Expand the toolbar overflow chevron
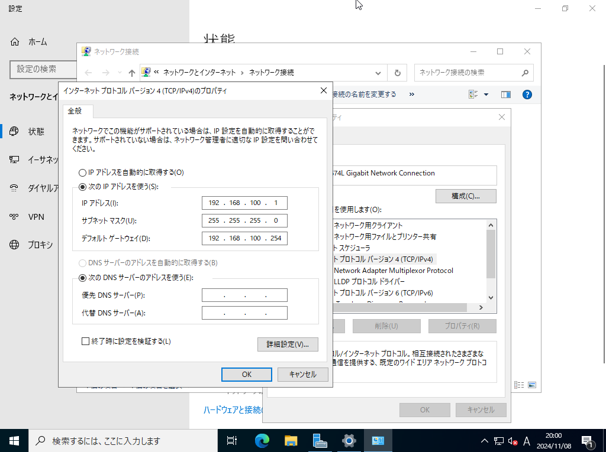The width and height of the screenshot is (606, 452). 412,95
